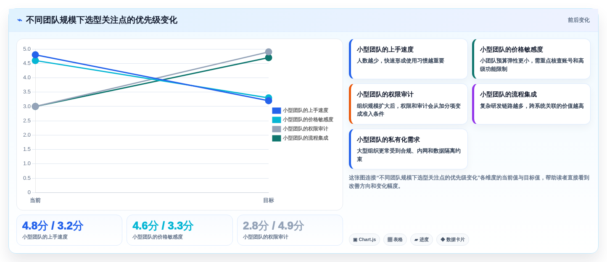Click the description paragraph starting 这张图连接
The height and width of the screenshot is (262, 607).
point(469,182)
